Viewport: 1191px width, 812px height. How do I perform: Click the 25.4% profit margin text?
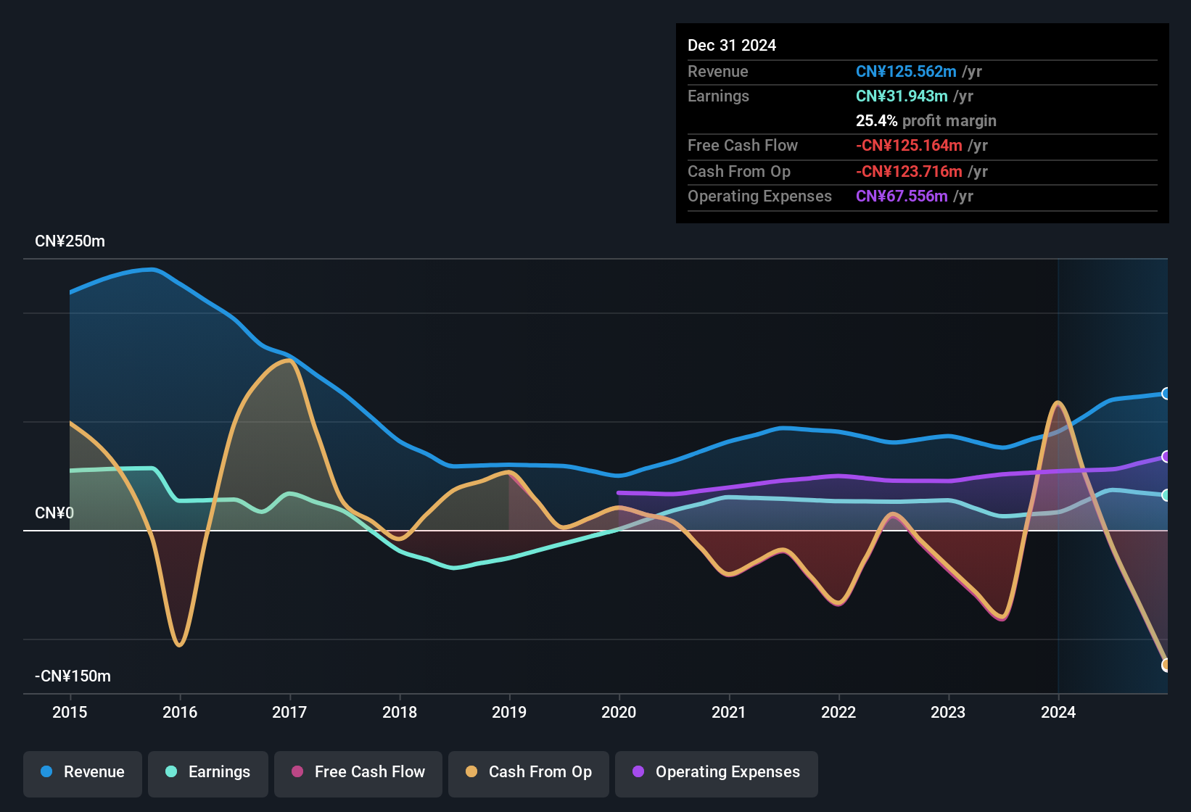pos(926,121)
